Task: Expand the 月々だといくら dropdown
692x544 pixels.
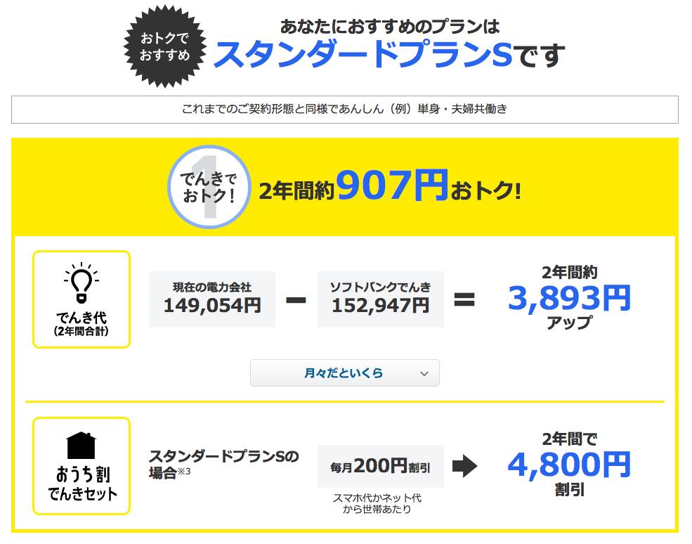Action: tap(345, 373)
